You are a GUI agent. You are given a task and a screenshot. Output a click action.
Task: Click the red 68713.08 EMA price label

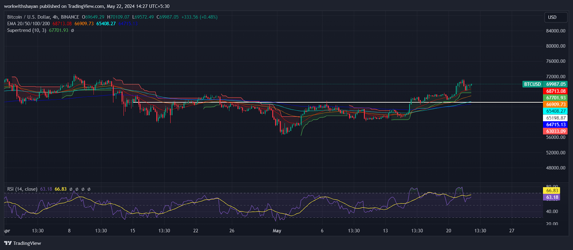pyautogui.click(x=555, y=91)
